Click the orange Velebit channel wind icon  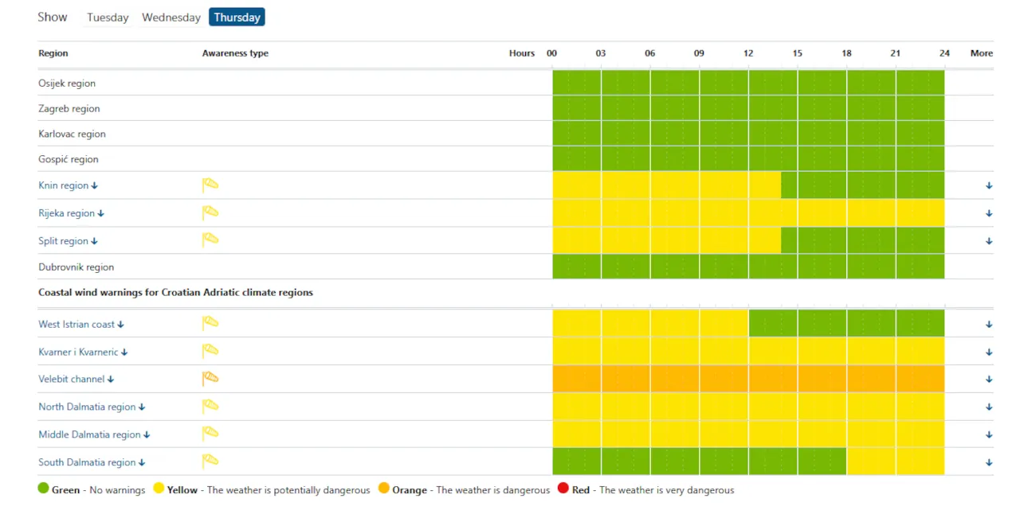click(x=210, y=379)
